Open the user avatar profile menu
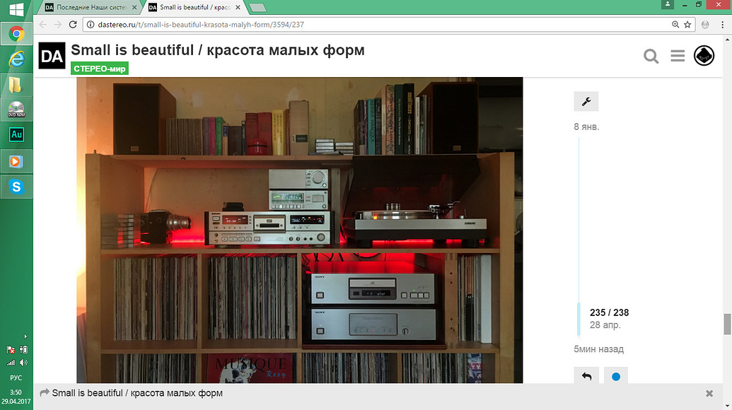This screenshot has width=732, height=410. (704, 56)
